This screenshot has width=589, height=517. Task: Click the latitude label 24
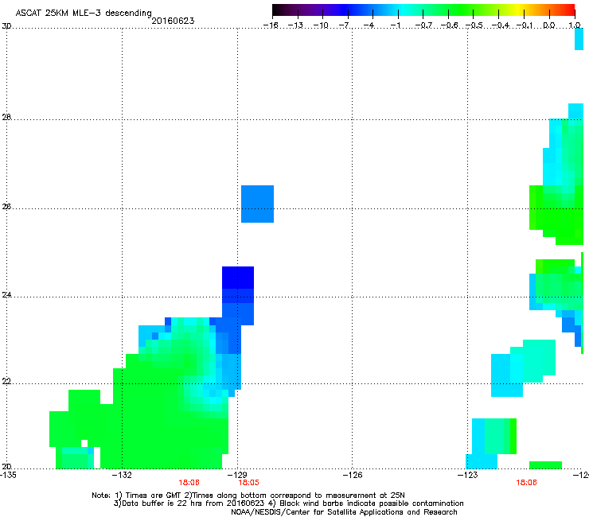click(6, 295)
